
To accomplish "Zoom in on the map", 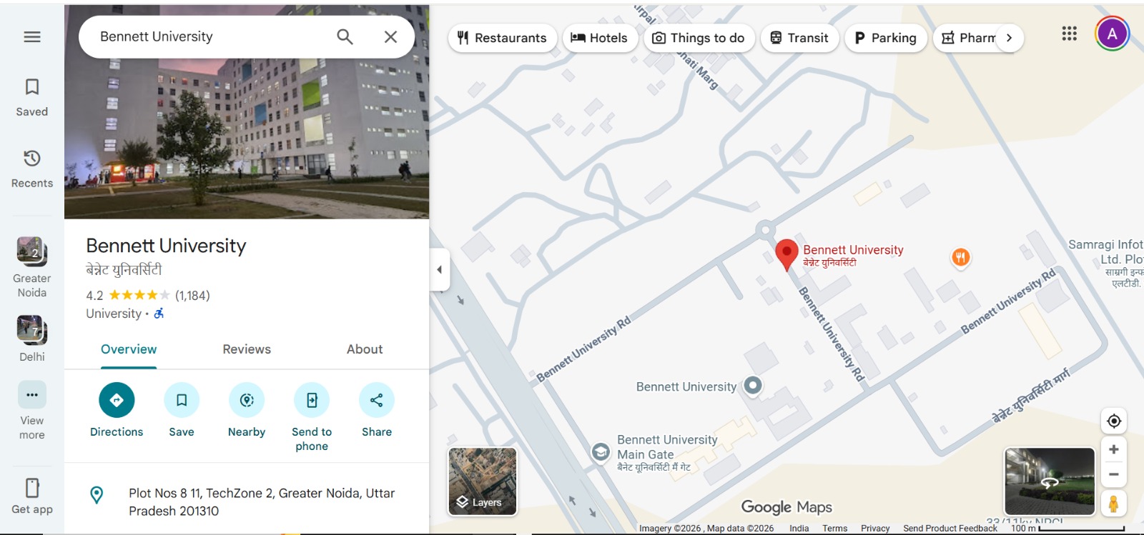I will [x=1113, y=449].
